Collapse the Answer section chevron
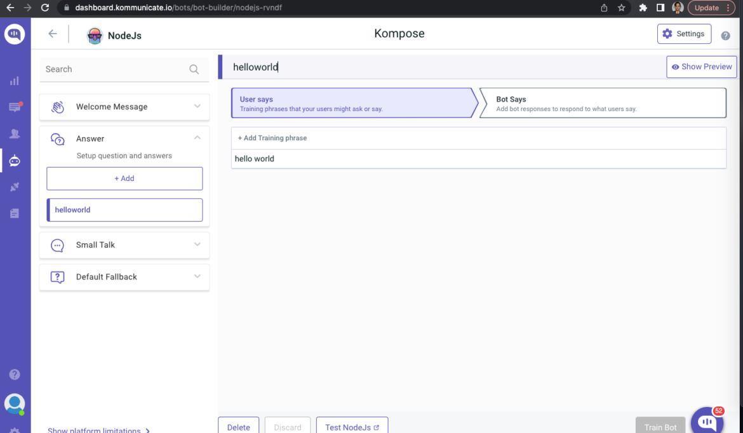Image resolution: width=743 pixels, height=433 pixels. tap(197, 138)
